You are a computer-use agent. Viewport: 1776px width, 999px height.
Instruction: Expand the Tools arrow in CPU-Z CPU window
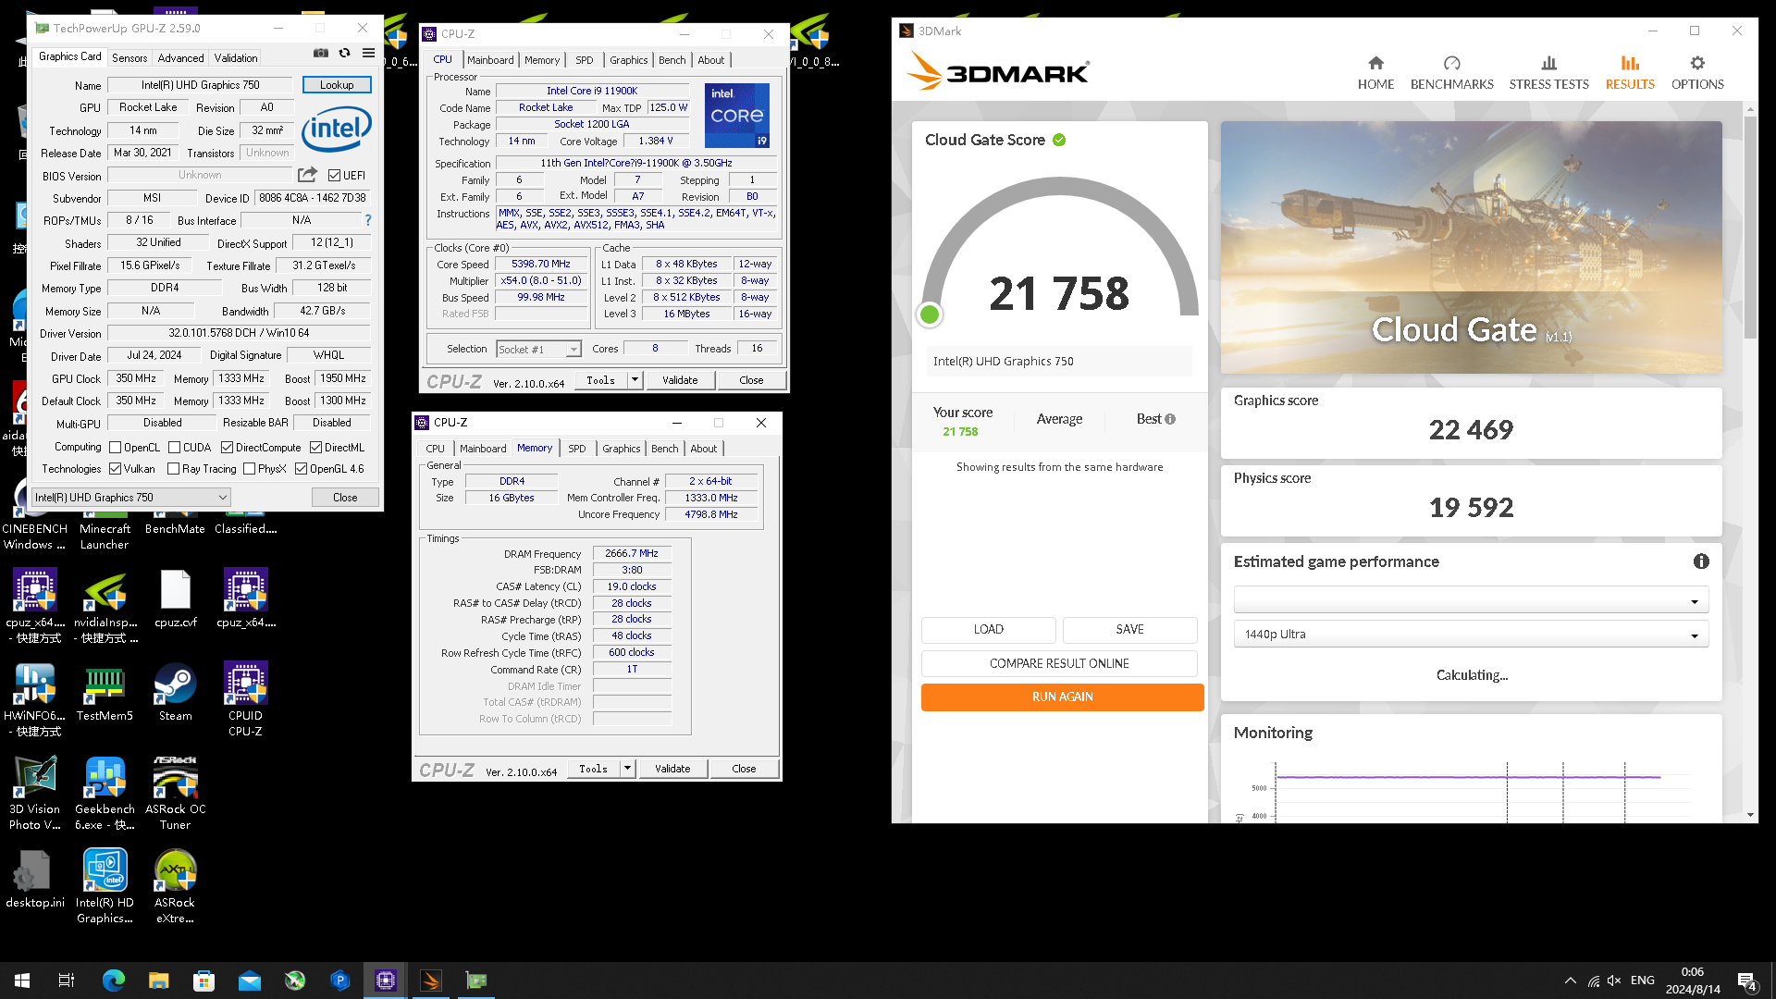[x=635, y=380]
